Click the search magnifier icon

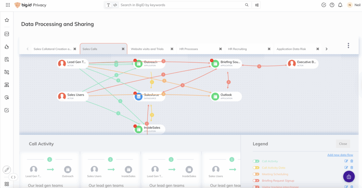point(246,5)
